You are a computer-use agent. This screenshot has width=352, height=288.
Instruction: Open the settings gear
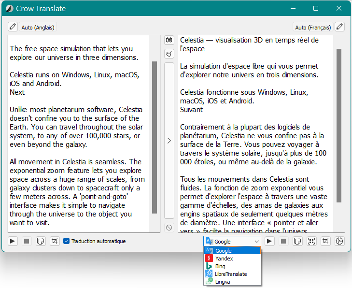[339, 241]
